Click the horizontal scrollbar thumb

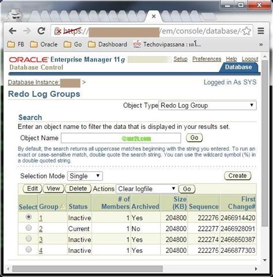pos(88,269)
